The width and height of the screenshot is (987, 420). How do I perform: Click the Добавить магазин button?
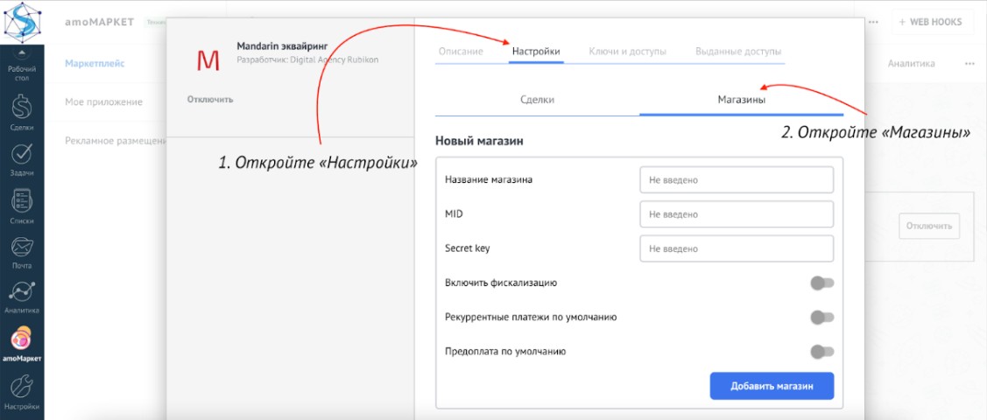click(x=772, y=386)
